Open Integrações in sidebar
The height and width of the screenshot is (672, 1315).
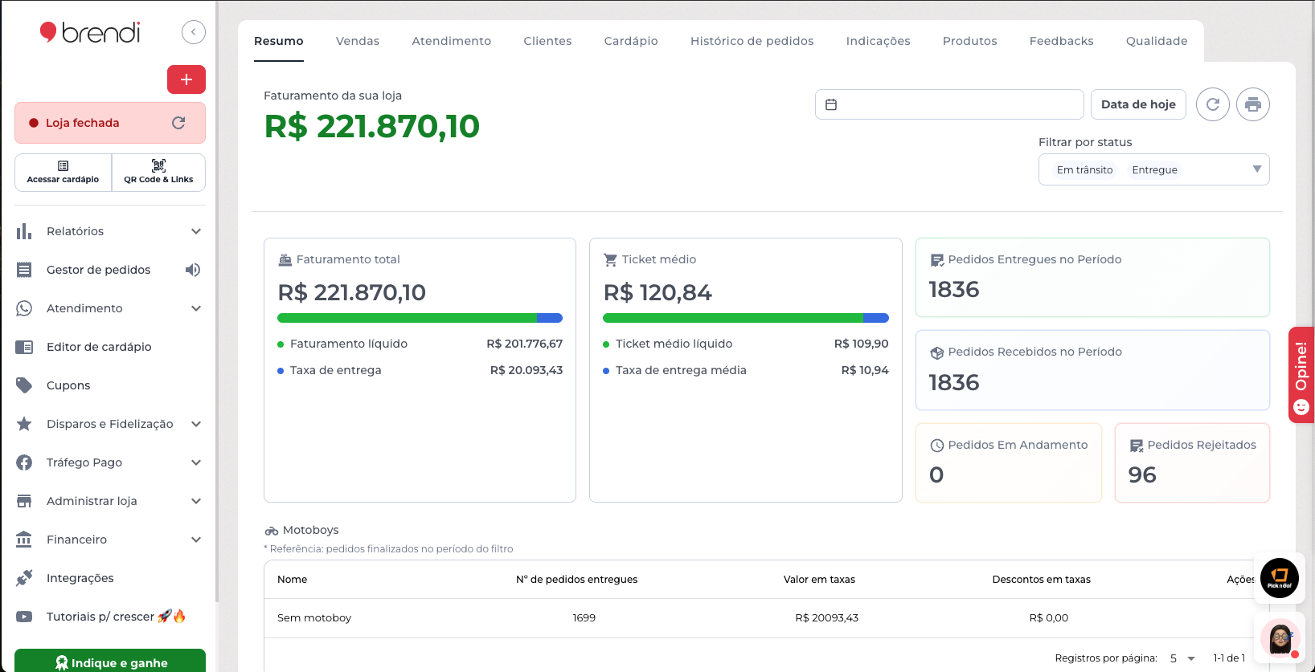(80, 578)
